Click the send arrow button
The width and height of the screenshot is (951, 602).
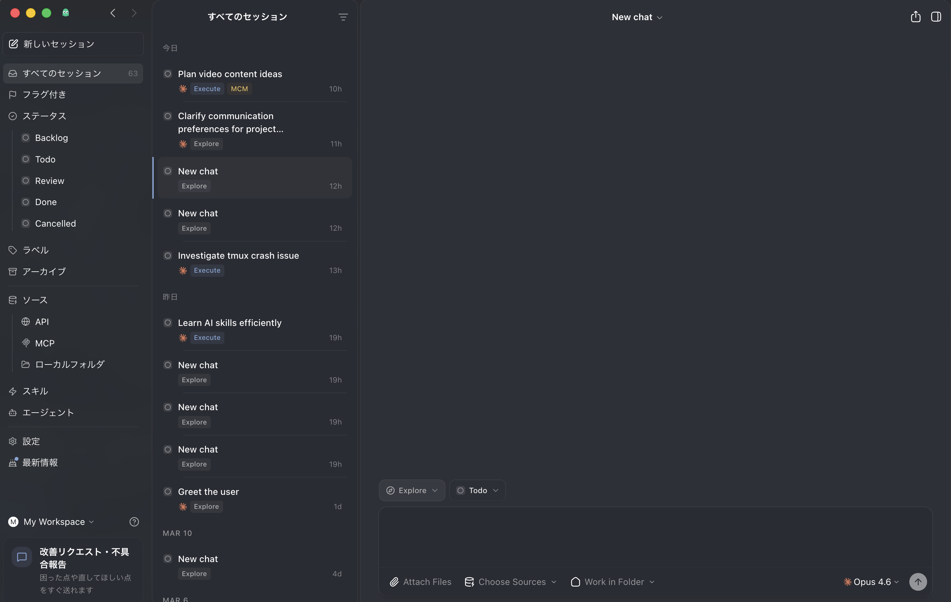click(918, 582)
